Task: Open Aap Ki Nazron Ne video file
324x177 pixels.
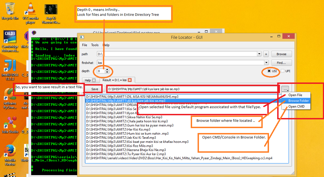Action: click(51, 14)
